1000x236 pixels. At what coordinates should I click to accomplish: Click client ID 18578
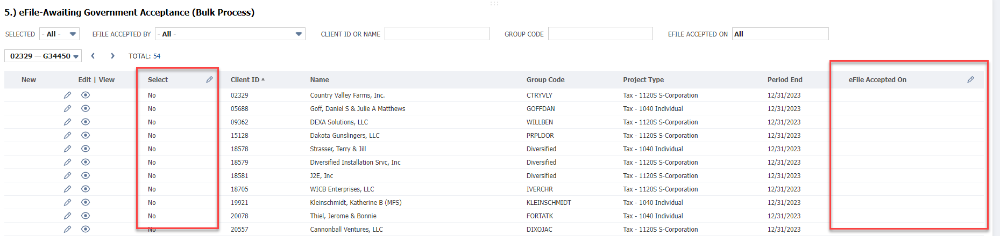(x=239, y=149)
